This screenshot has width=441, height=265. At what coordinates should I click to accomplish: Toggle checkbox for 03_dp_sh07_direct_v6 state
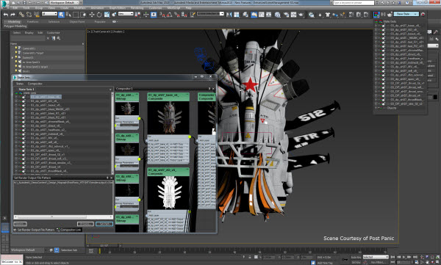click(16, 126)
